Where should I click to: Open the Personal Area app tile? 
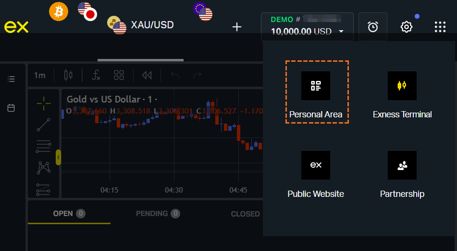coord(316,93)
